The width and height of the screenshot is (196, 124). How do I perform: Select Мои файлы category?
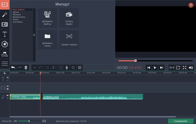19,10
